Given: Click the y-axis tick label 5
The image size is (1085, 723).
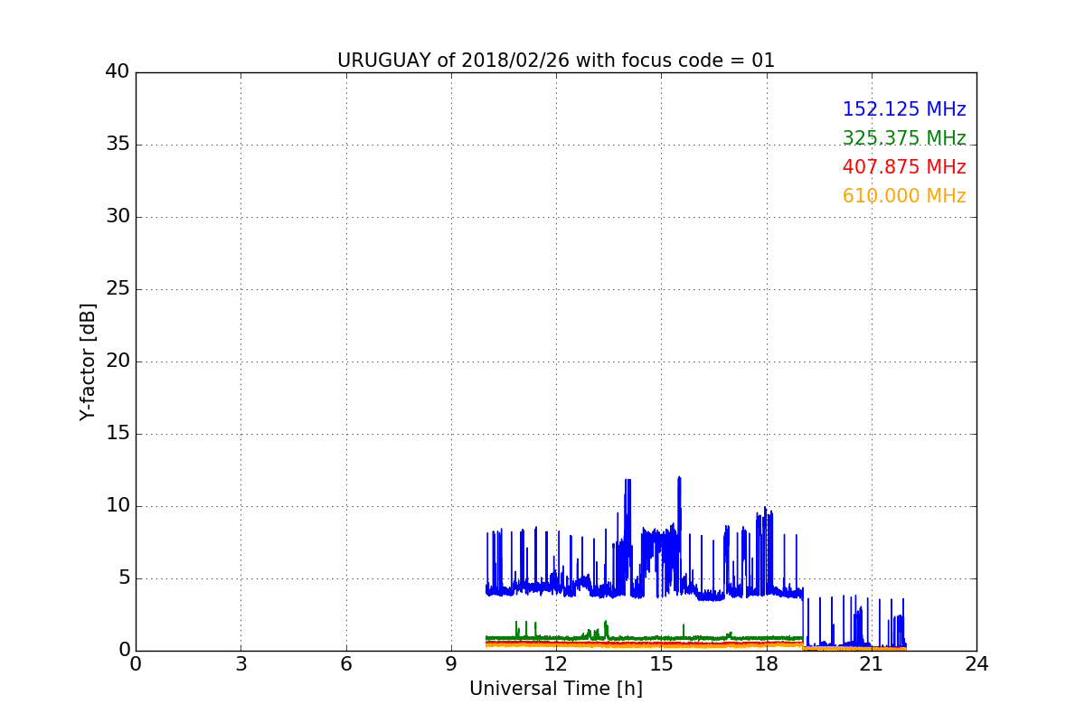Looking at the screenshot, I should [x=123, y=578].
